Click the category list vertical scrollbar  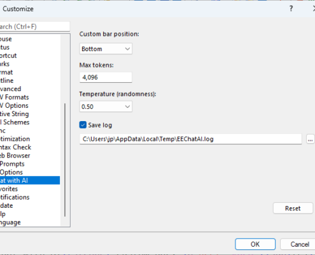[x=65, y=160]
